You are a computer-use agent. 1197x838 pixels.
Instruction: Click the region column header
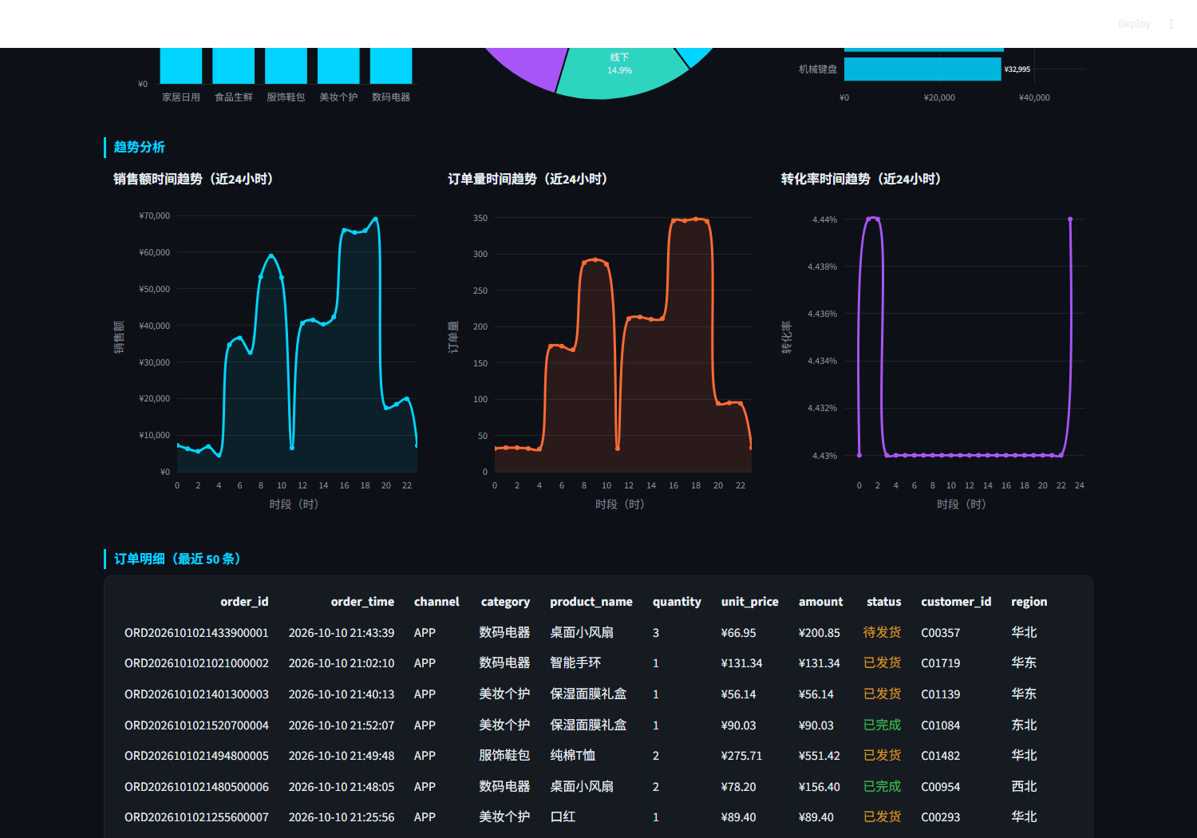coord(1029,602)
